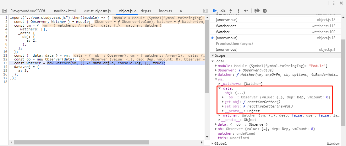
Task: Hide the file navigator sidebar
Action: coord(4,11)
